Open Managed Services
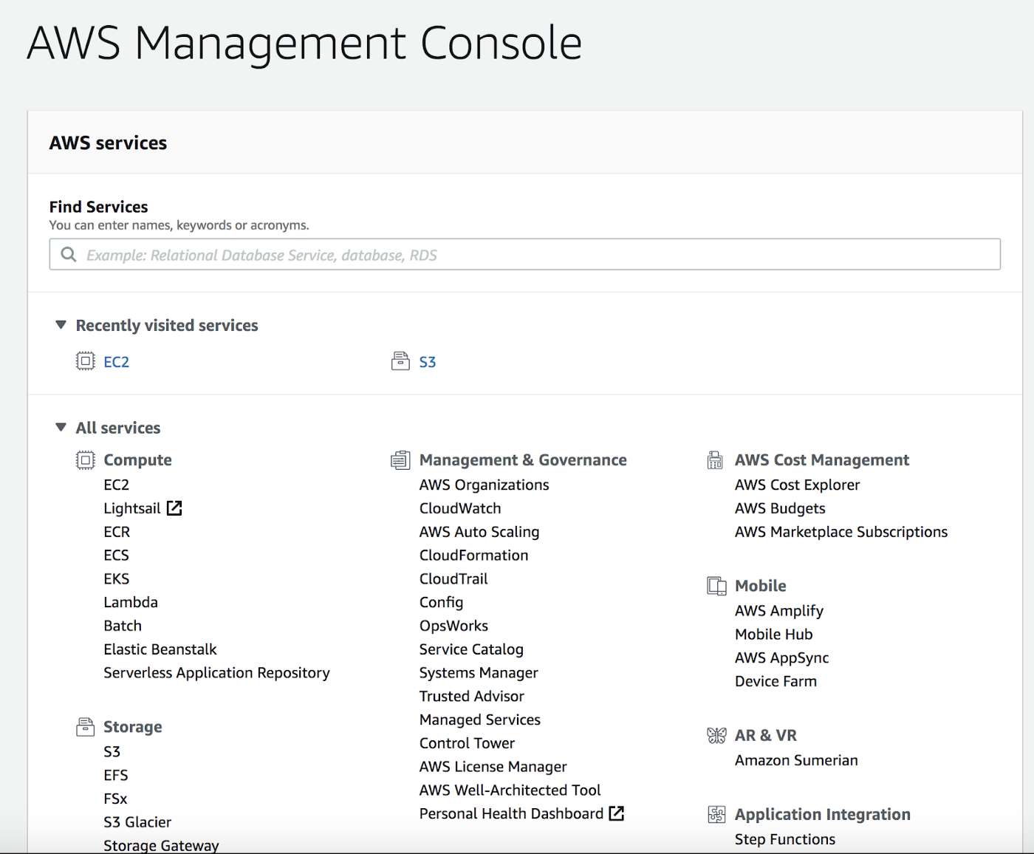Viewport: 1034px width, 854px height. pos(480,720)
